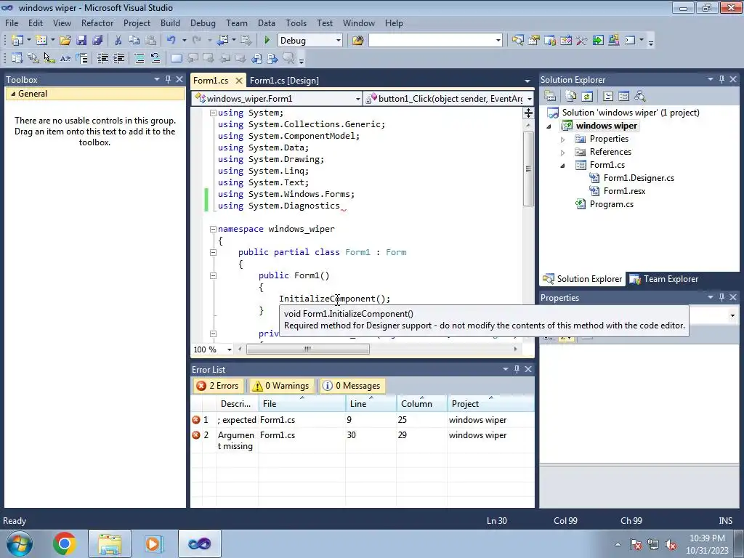Click the Find in Files icon
Image resolution: width=744 pixels, height=558 pixels.
357,41
